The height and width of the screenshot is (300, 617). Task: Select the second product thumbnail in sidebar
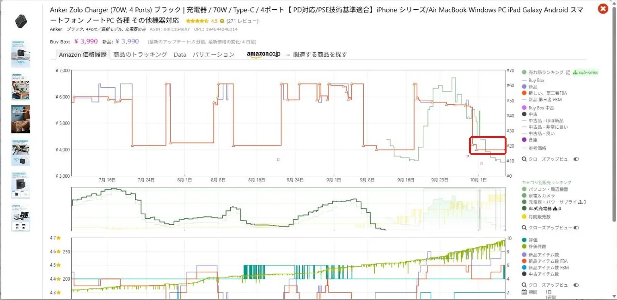pos(21,54)
